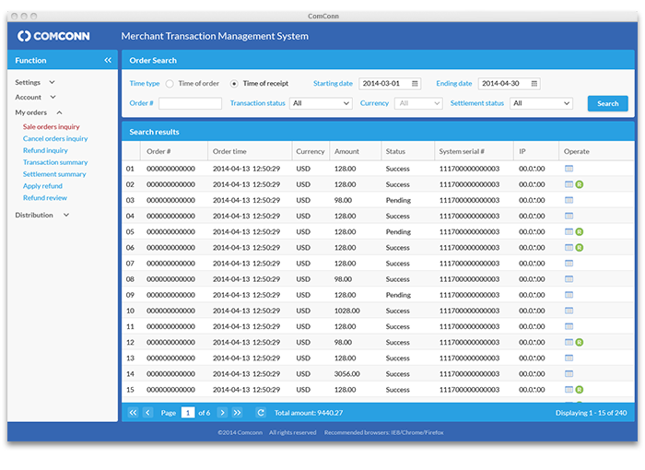Open Settlement summary in sidebar

coord(54,174)
